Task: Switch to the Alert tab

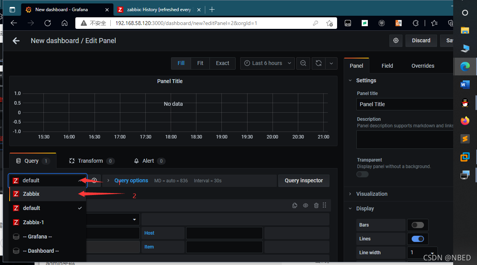Action: click(150, 161)
